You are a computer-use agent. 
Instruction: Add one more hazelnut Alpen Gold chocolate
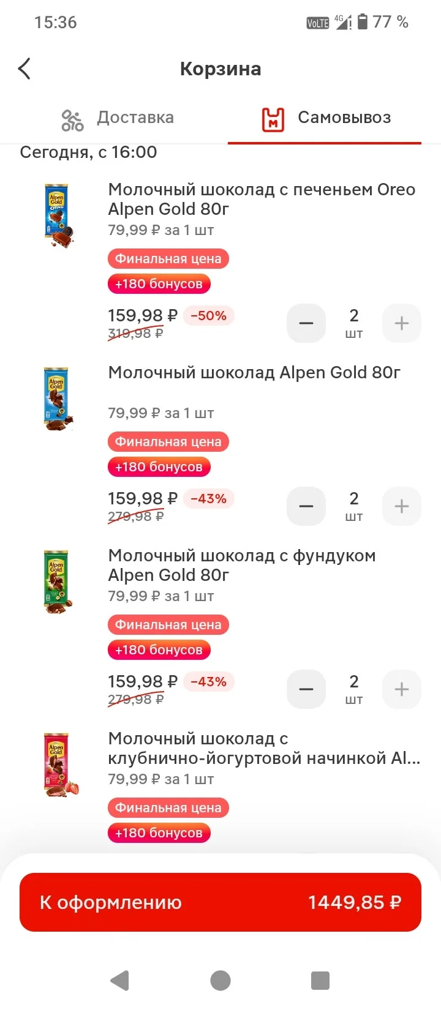click(402, 689)
